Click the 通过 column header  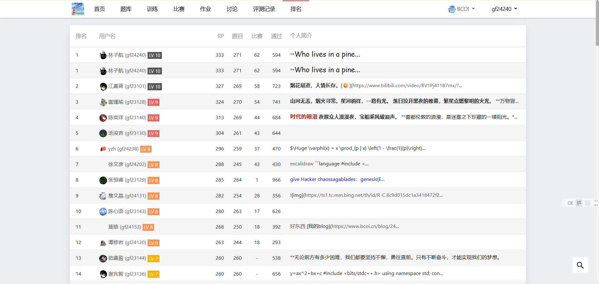coord(276,36)
